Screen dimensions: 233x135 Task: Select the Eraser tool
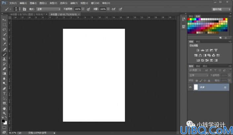point(4,69)
